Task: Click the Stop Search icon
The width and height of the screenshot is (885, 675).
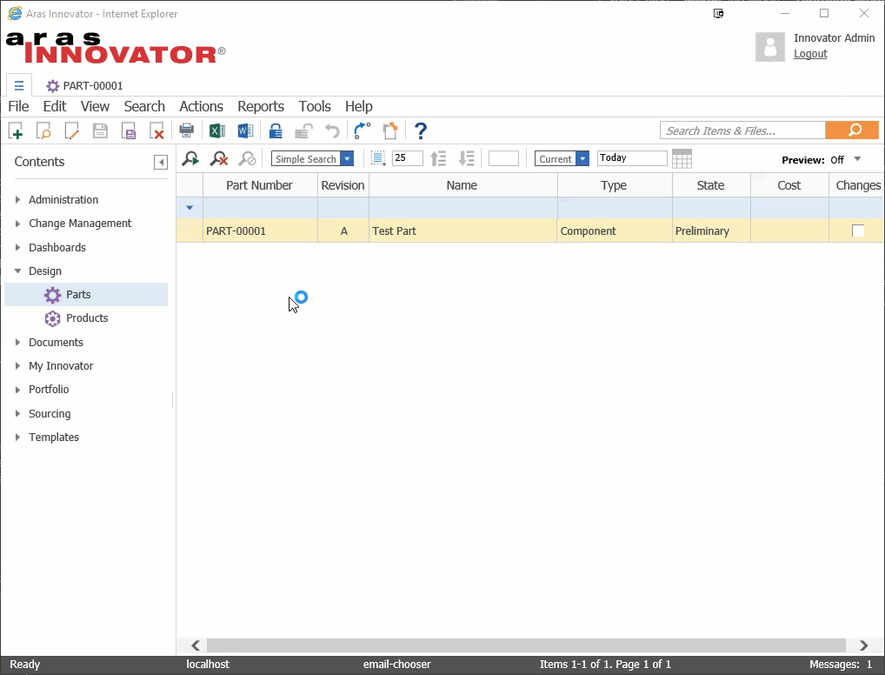Action: coord(247,158)
